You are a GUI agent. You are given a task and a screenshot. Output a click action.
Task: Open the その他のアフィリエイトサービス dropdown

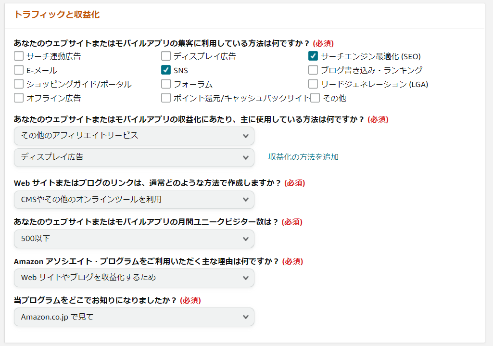click(x=134, y=136)
